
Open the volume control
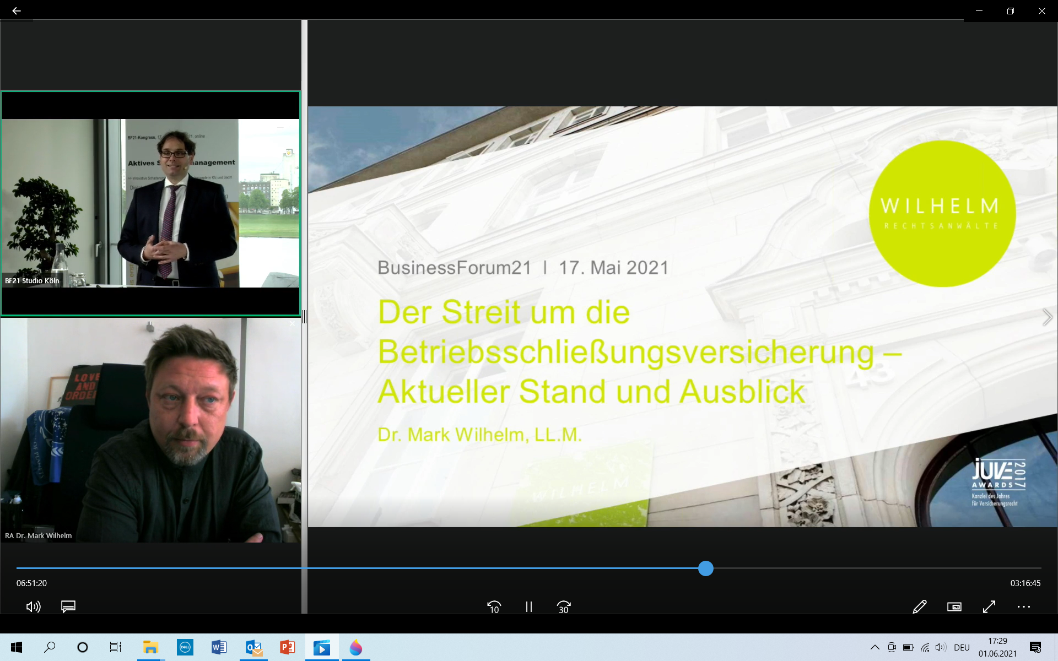(x=33, y=606)
